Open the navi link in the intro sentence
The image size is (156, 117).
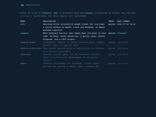pos(56,13)
